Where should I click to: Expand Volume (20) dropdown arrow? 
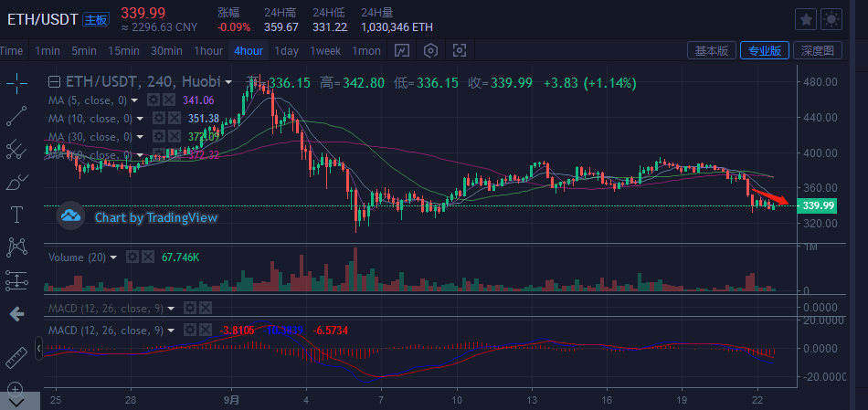point(114,258)
